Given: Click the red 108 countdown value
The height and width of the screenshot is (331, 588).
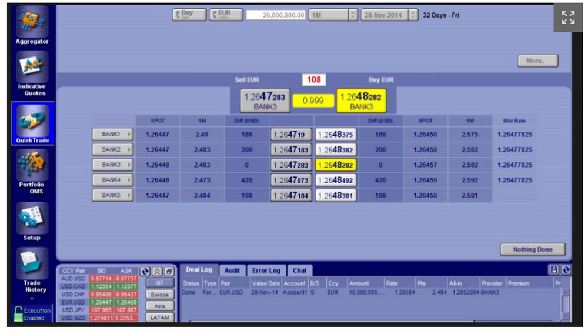Looking at the screenshot, I should click(314, 79).
